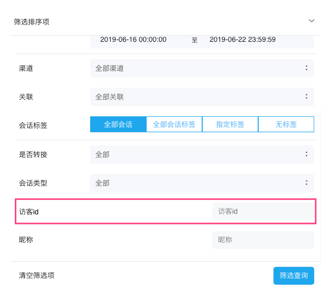Image resolution: width=331 pixels, height=300 pixels.
Task: Click the 筛选排序项 header title
Action: 32,22
